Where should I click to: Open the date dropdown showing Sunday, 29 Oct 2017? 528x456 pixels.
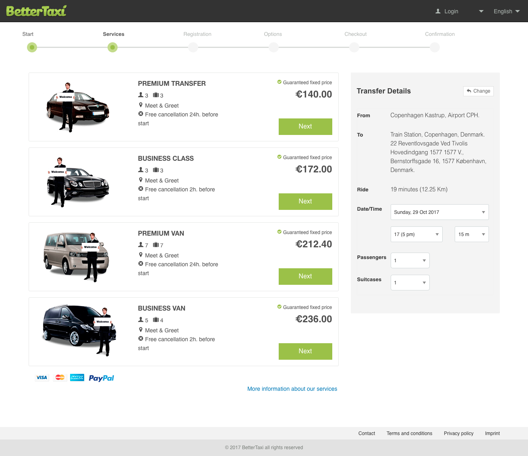click(439, 212)
